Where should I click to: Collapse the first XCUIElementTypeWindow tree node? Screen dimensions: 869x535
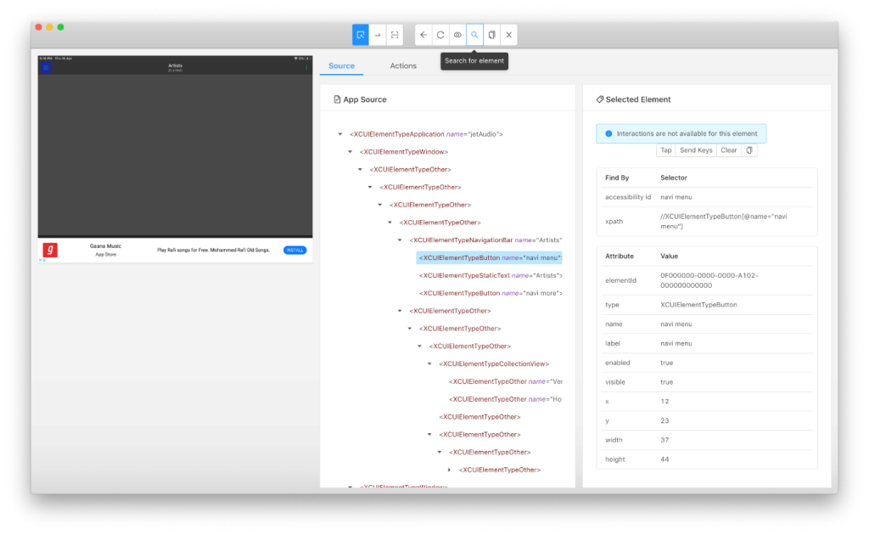350,152
